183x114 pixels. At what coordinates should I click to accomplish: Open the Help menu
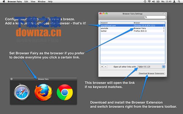coord(50,2)
